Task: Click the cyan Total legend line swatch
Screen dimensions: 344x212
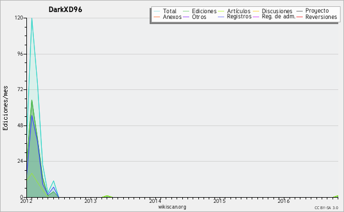Action: tap(157, 11)
